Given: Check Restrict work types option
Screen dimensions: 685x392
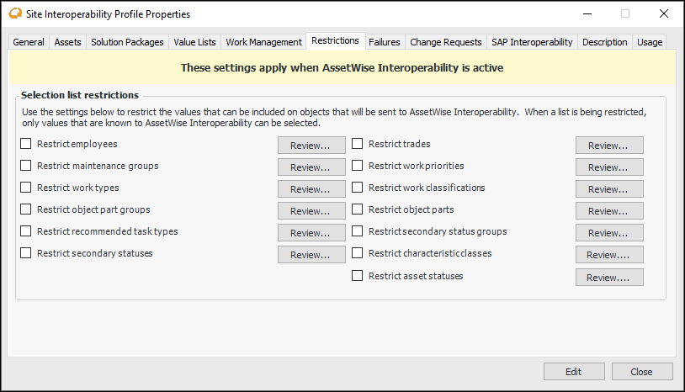Looking at the screenshot, I should [26, 188].
